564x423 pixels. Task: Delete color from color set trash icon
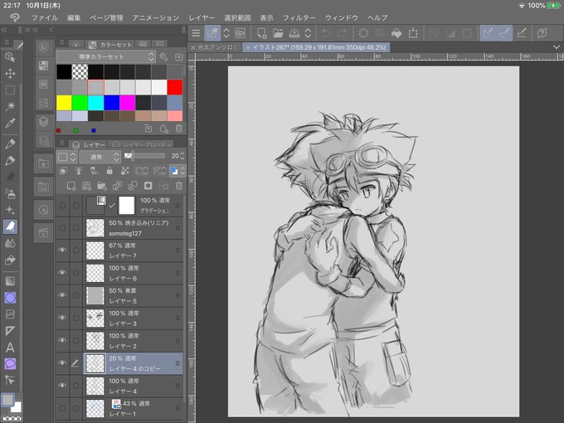point(179,129)
